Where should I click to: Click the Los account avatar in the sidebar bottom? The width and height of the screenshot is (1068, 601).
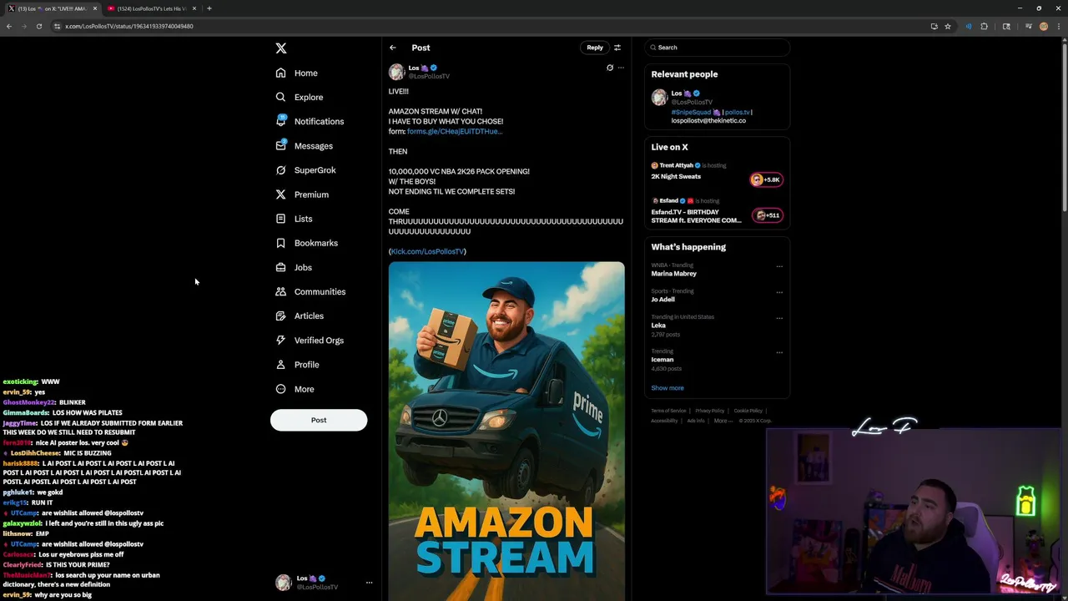[x=284, y=583]
